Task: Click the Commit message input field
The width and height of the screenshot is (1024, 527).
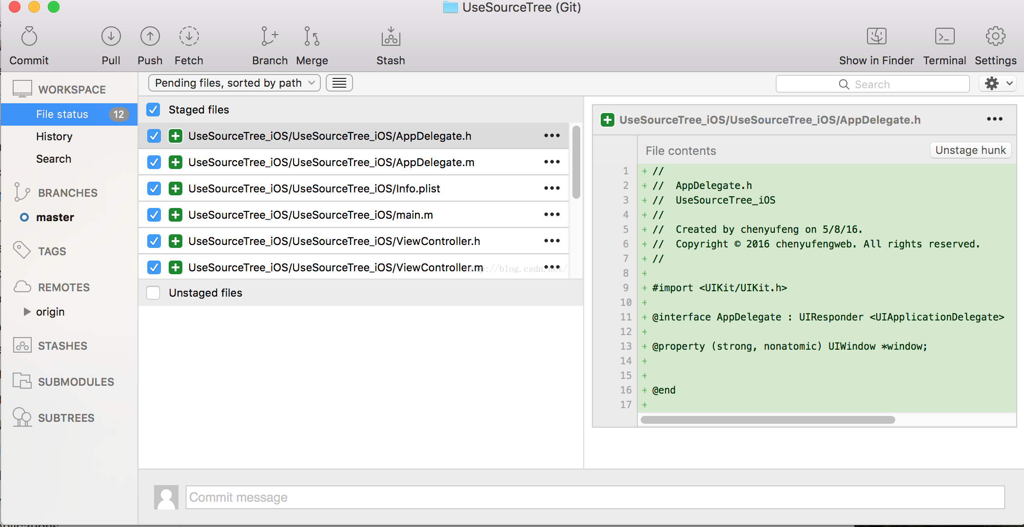Action: 595,497
